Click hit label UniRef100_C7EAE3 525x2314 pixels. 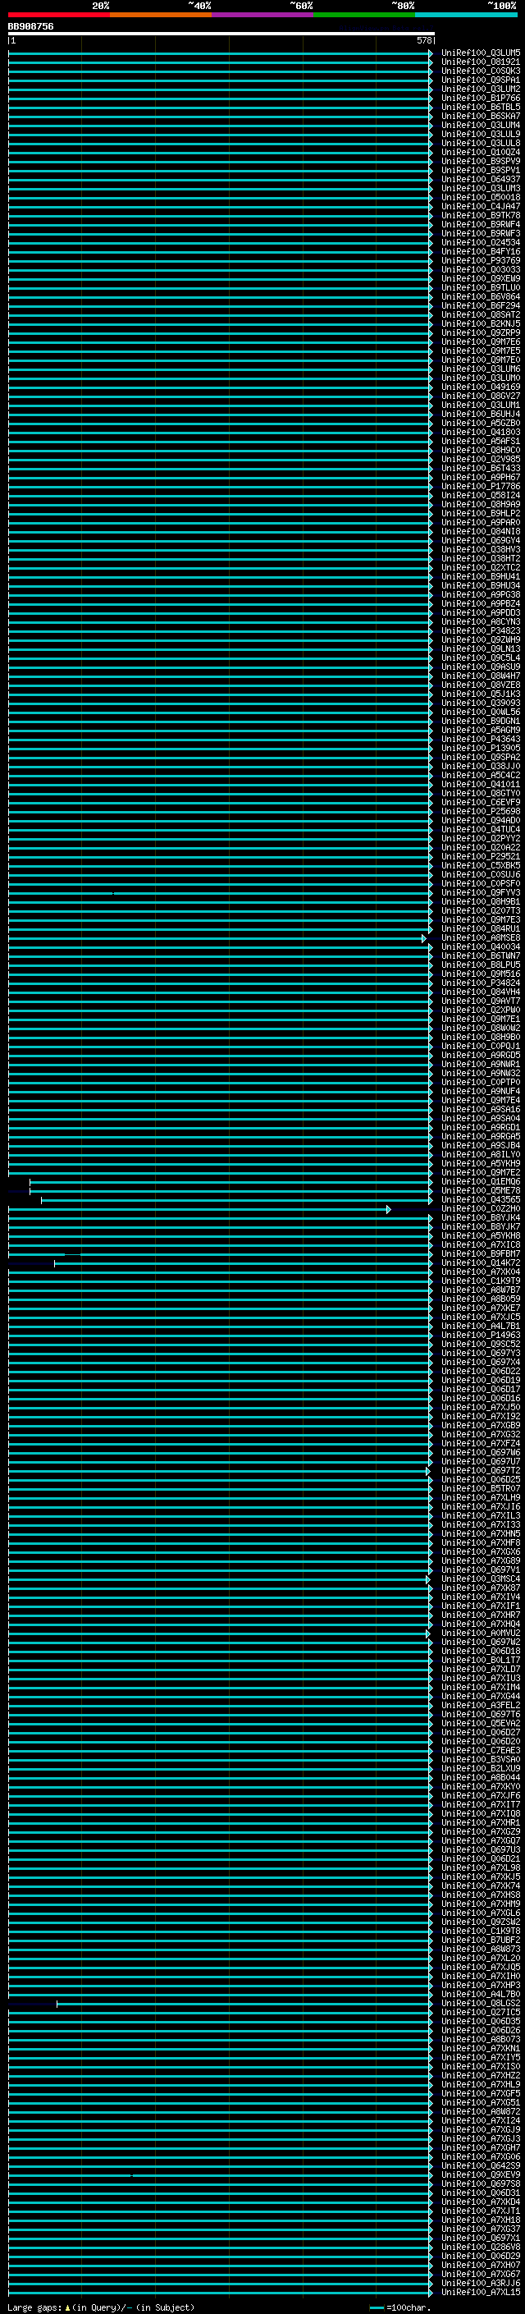click(x=480, y=1751)
